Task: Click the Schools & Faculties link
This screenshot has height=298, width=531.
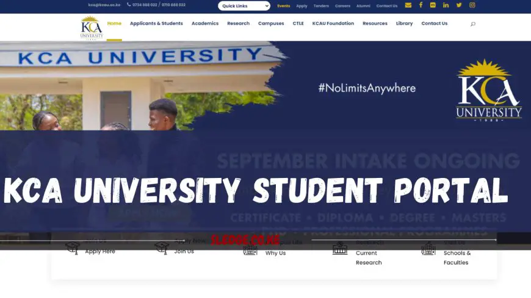Action: (457, 258)
